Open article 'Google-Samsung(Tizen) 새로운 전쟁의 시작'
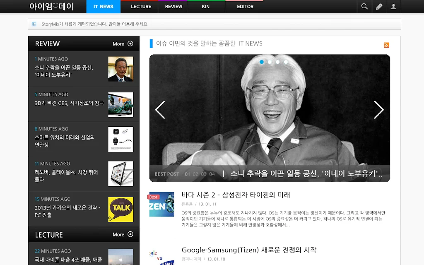424x265 pixels. [249, 250]
